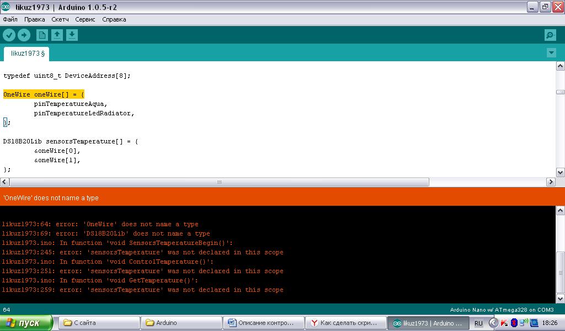This screenshot has width=565, height=331.
Task: Click the RU language indicator in tray
Action: pos(478,323)
